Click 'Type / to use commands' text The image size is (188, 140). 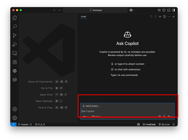click(x=124, y=75)
